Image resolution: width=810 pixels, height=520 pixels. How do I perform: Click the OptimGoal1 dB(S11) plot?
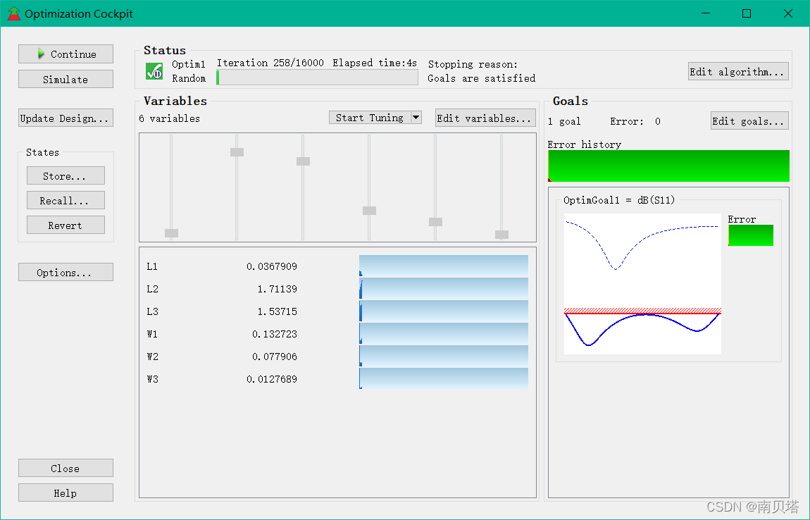(x=642, y=284)
